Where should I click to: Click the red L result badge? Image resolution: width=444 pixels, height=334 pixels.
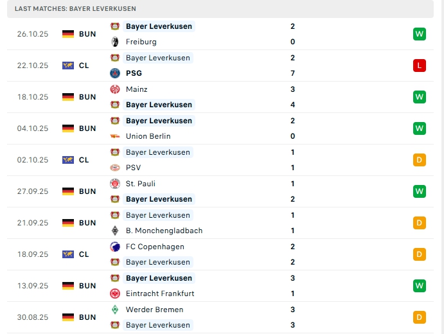[x=420, y=66]
